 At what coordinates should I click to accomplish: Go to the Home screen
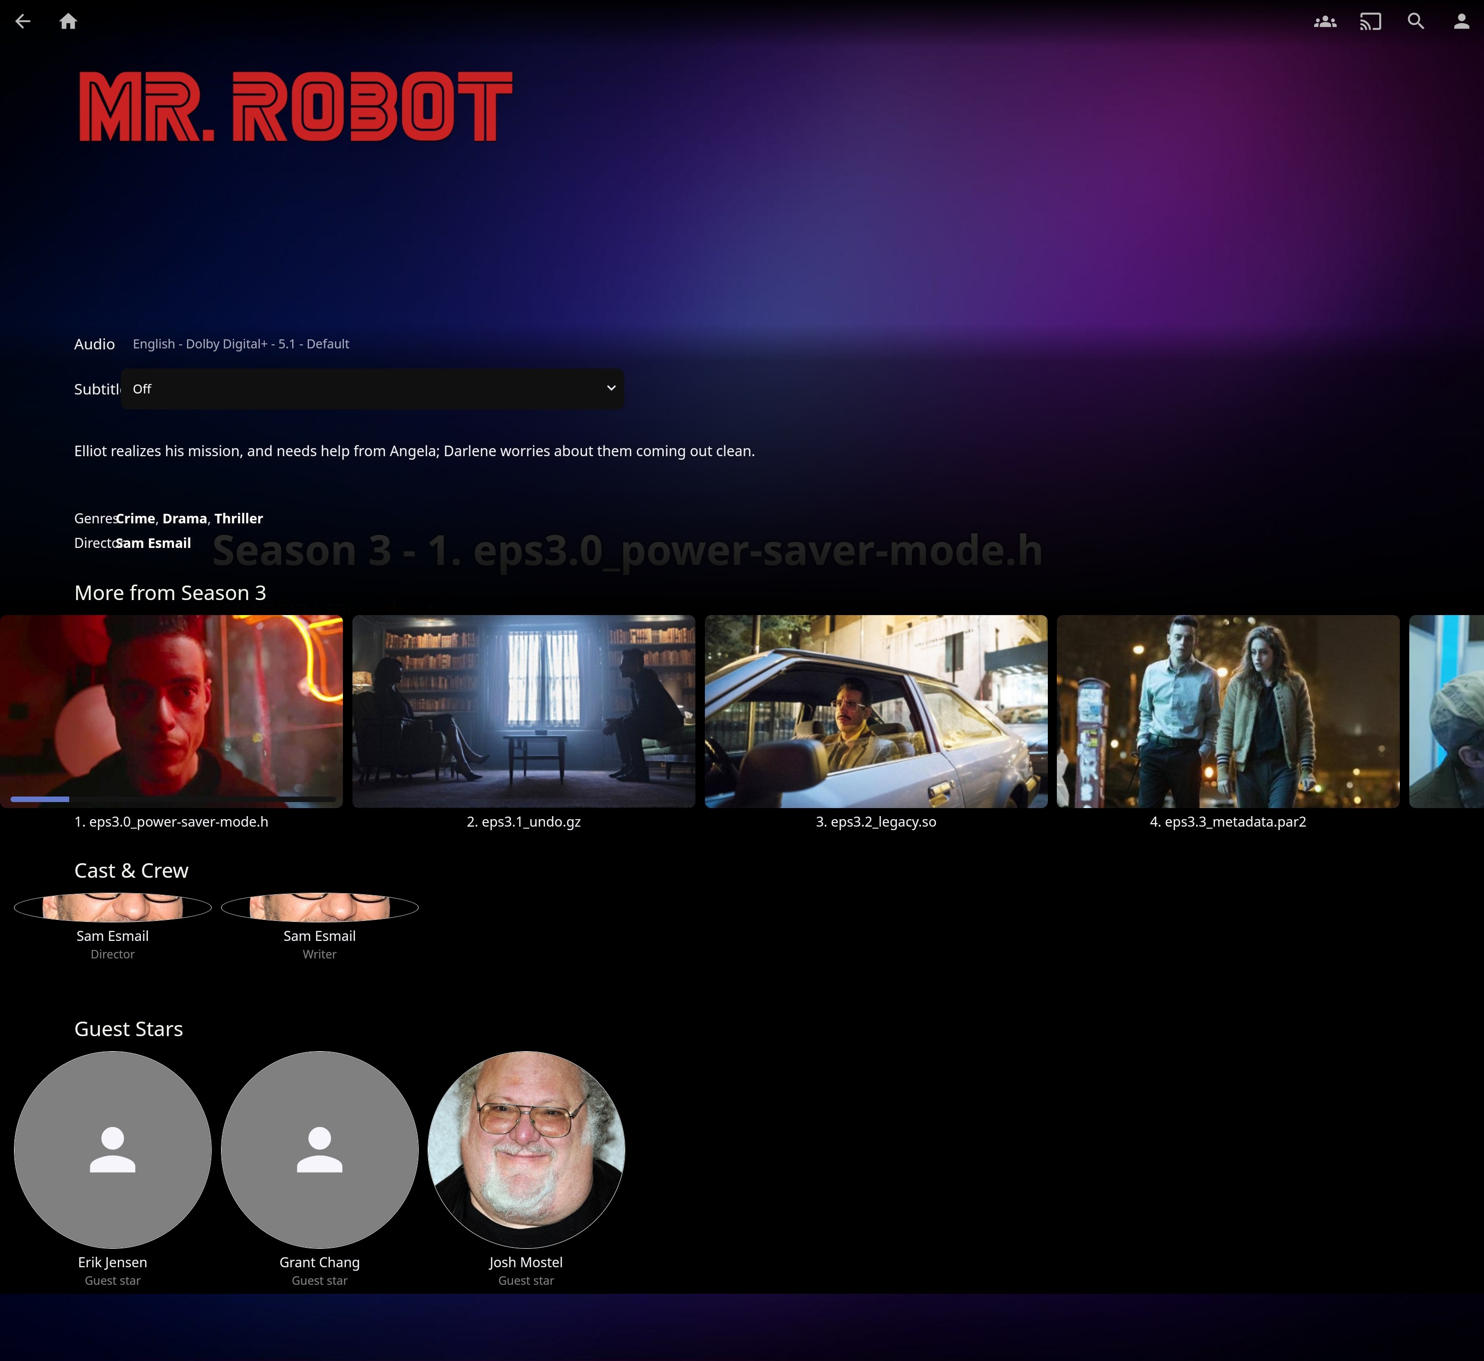[x=68, y=22]
